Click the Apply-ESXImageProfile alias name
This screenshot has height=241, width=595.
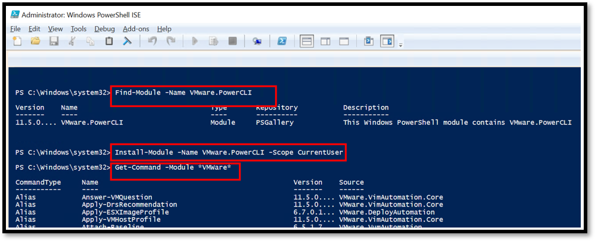click(x=125, y=212)
